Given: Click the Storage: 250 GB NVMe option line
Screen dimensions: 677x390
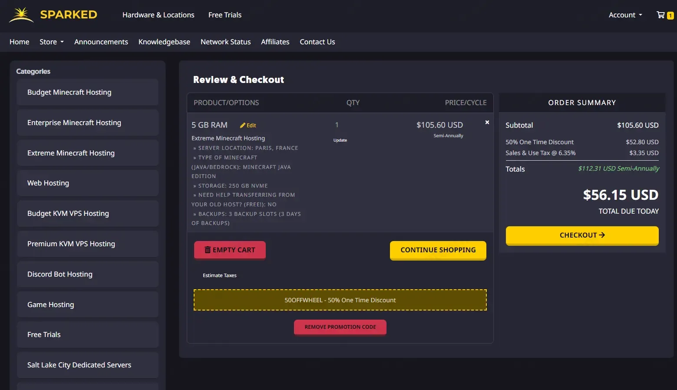Looking at the screenshot, I should [231, 186].
